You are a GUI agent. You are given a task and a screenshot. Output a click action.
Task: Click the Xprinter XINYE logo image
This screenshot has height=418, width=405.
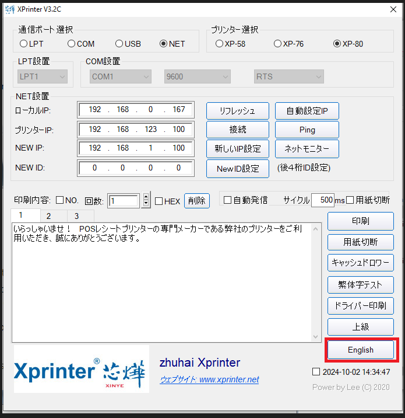(82, 369)
